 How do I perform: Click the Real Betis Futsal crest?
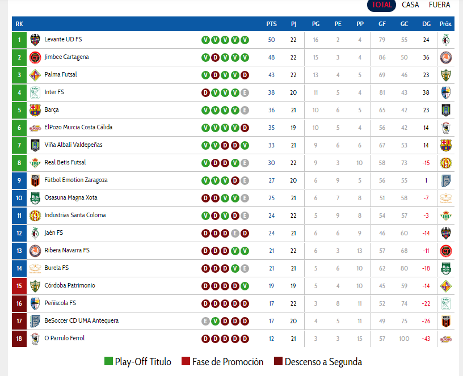coord(35,163)
